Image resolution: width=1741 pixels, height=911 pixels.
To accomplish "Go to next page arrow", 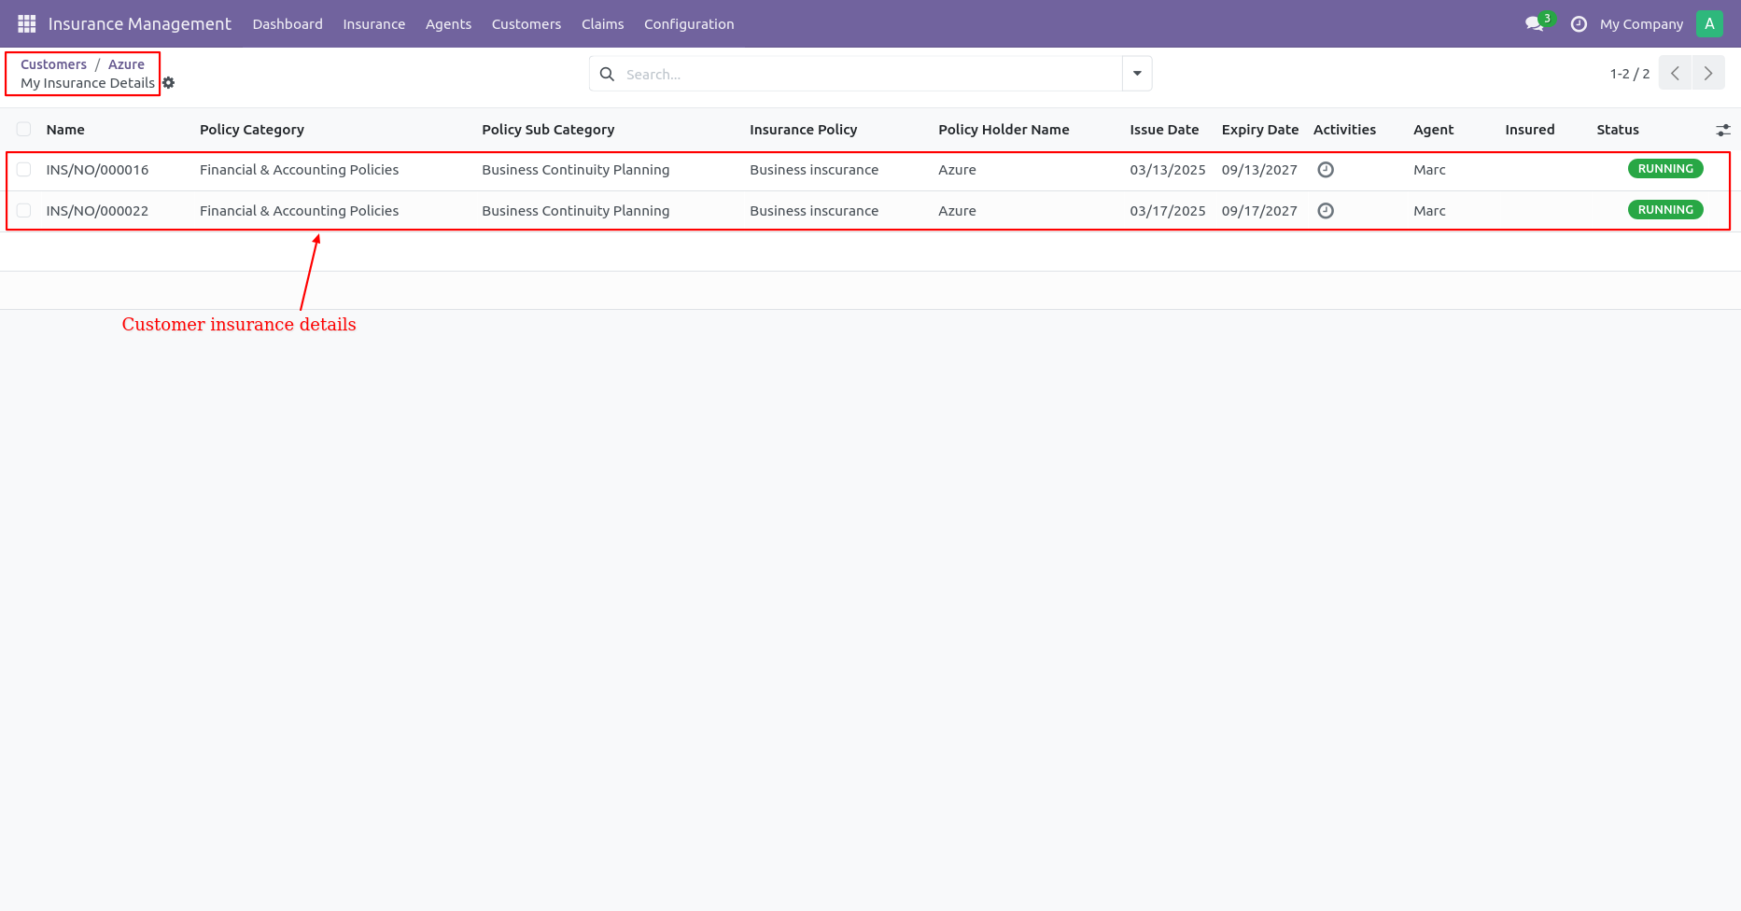I will pos(1708,74).
